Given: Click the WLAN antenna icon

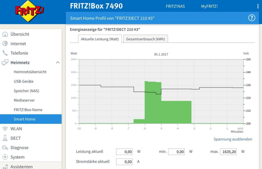Looking at the screenshot, I should pyautogui.click(x=5, y=129).
